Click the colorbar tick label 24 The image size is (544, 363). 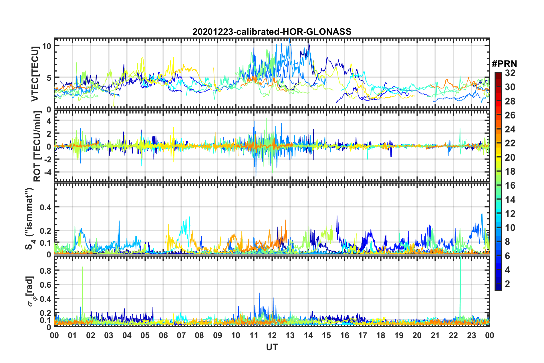pos(510,129)
